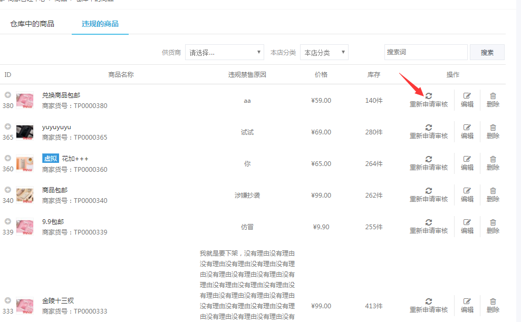Click re-apply review icon for 花加+++
Viewport: 521px width, 322px height.
pyautogui.click(x=428, y=159)
